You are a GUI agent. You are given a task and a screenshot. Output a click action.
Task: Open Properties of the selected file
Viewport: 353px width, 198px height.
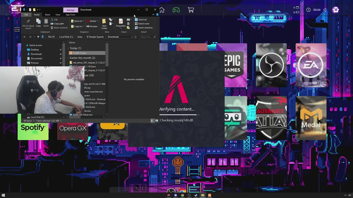click(121, 23)
